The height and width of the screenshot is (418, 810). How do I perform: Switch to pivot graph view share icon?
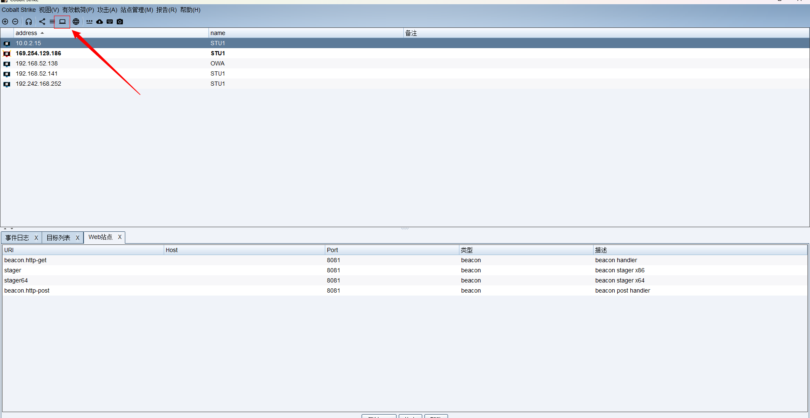(42, 22)
